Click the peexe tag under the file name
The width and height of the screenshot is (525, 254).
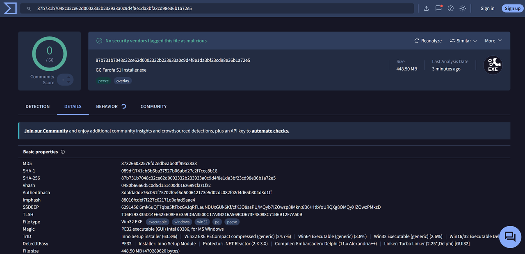pyautogui.click(x=103, y=81)
